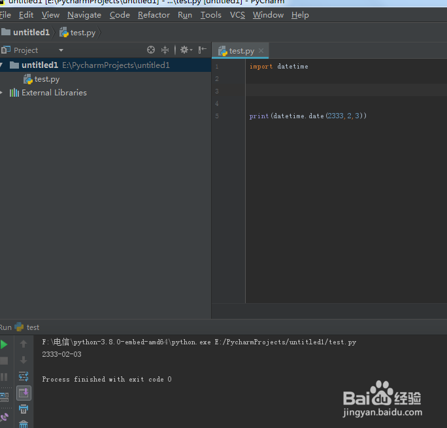
Task: Open the Run menu
Action: pyautogui.click(x=185, y=15)
